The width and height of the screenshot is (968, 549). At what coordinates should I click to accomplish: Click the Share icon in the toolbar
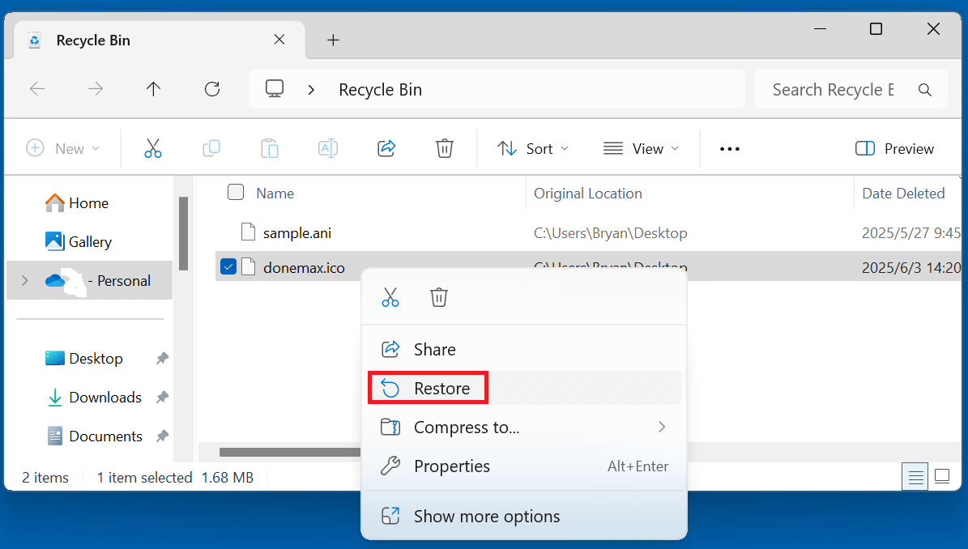pos(386,148)
